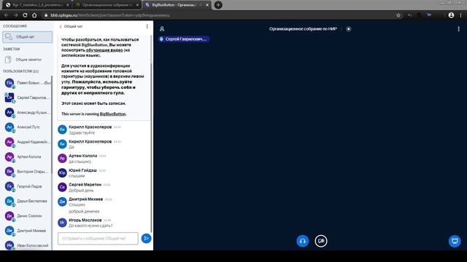
Task: Select user Виктория in users list
Action: [27, 172]
